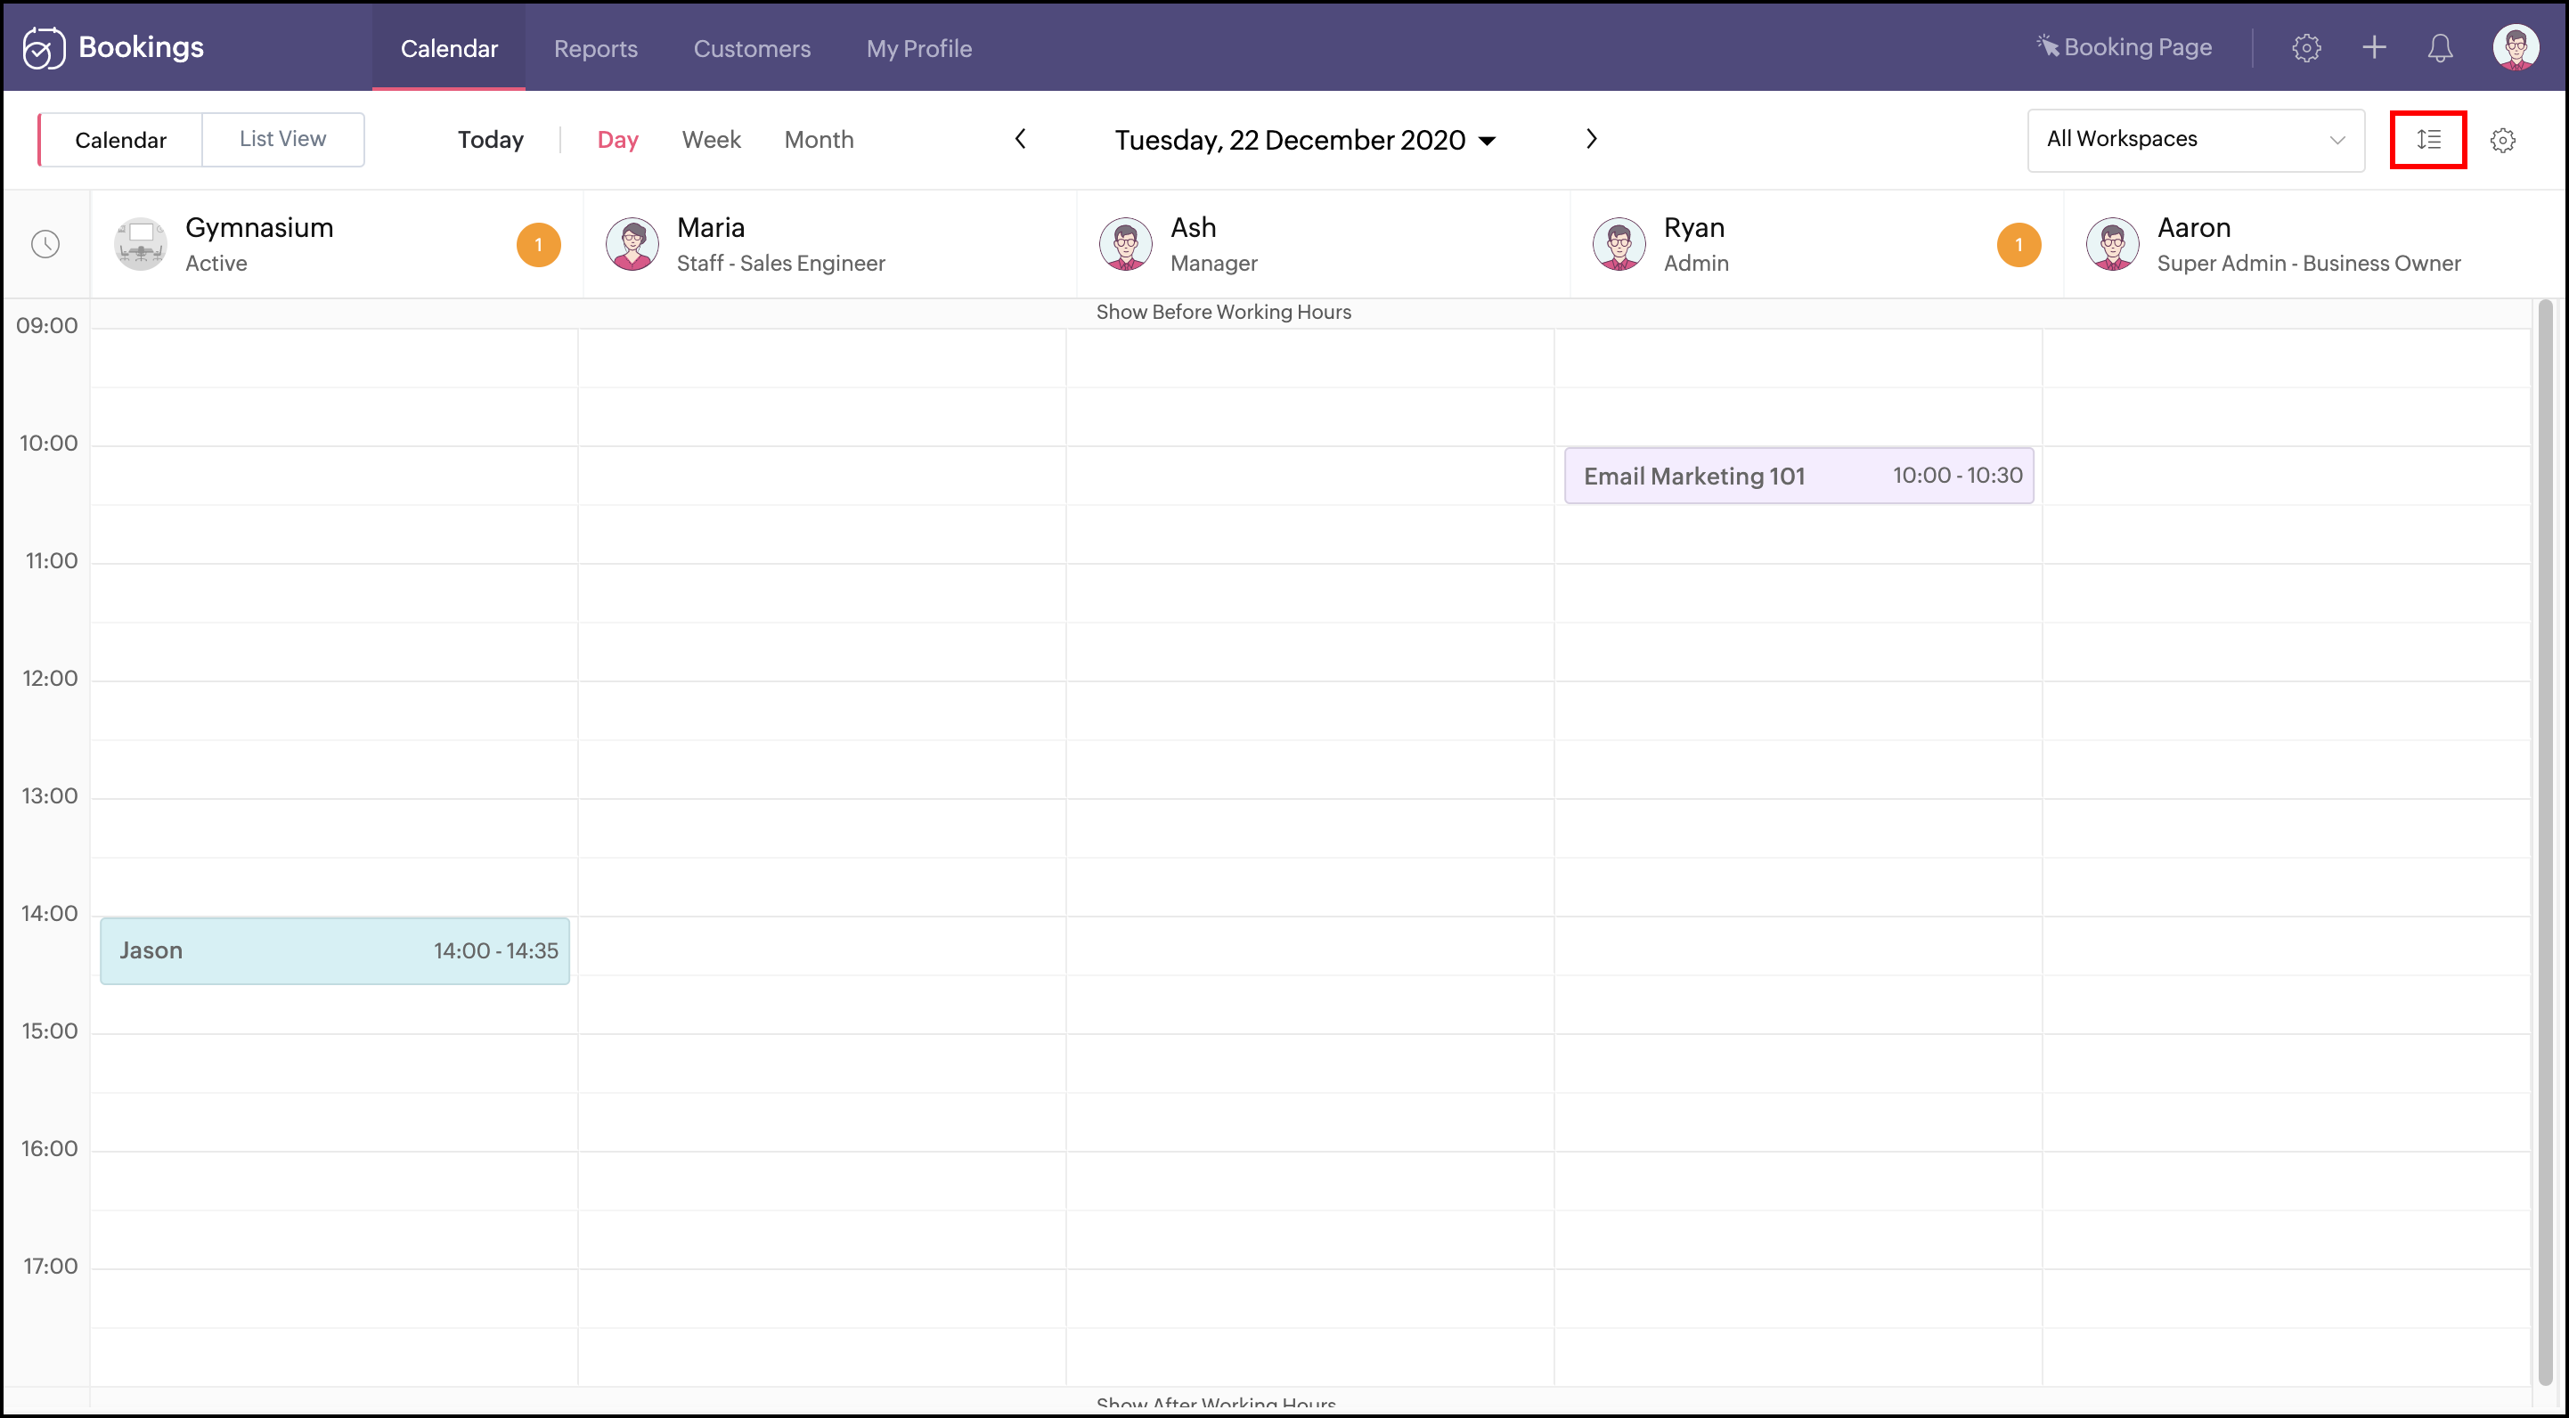This screenshot has height=1418, width=2569.
Task: Open the Customers tab
Action: pyautogui.click(x=752, y=48)
